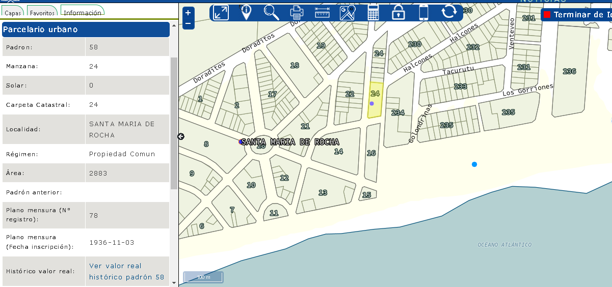Click the padlock icon

click(x=398, y=12)
